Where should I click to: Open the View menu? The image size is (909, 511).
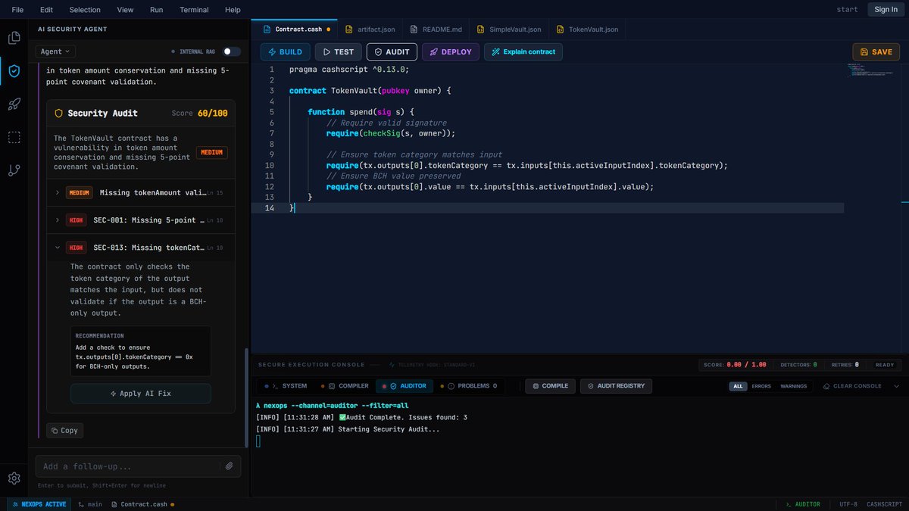coord(125,10)
